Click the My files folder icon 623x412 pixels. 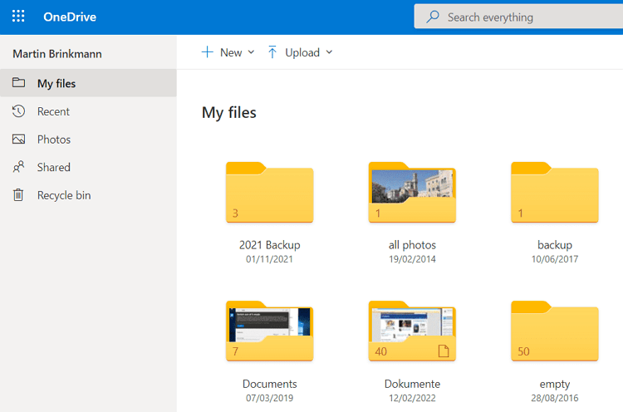[18, 83]
